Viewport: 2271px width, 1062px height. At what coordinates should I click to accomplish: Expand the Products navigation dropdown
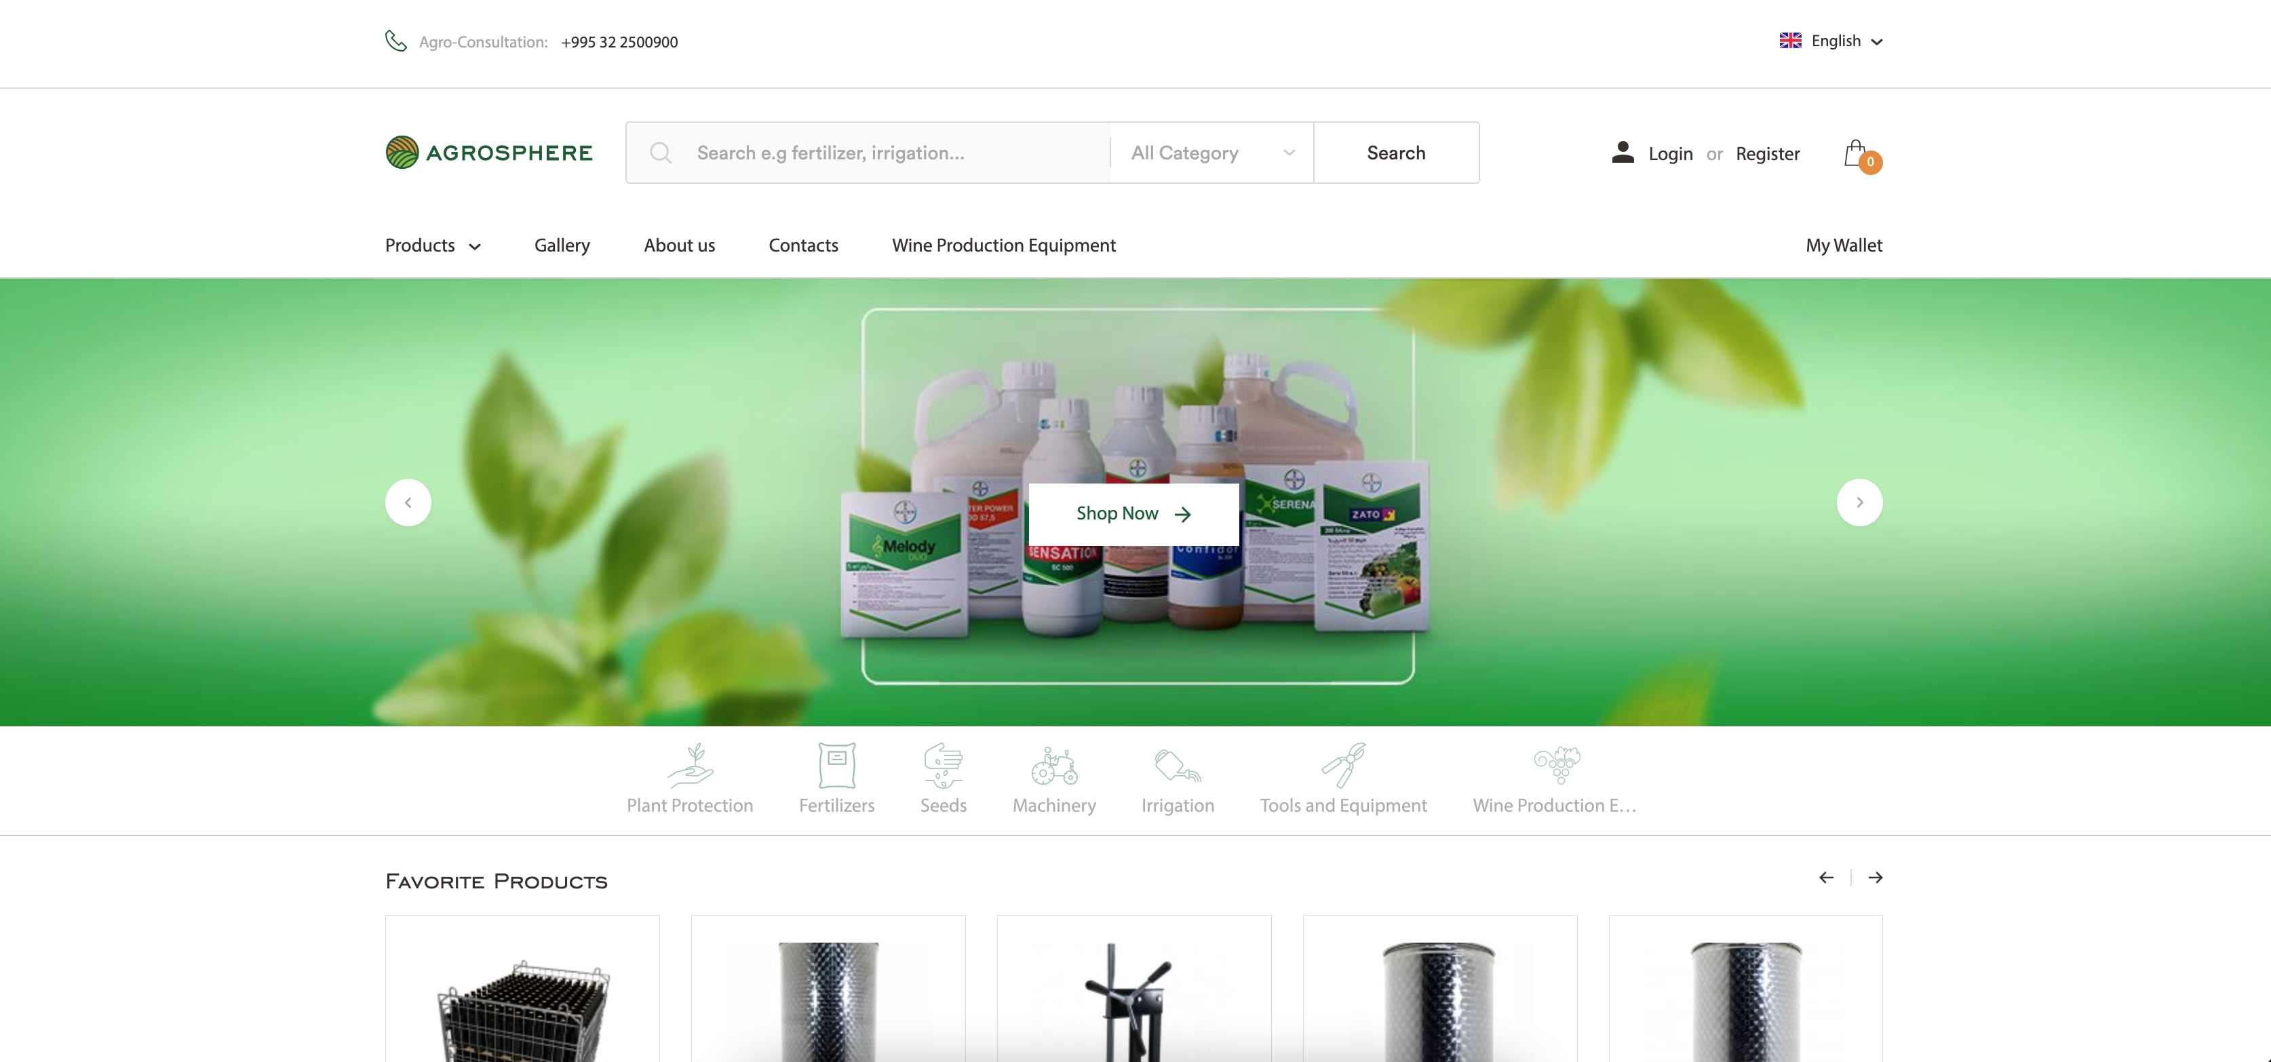tap(432, 246)
